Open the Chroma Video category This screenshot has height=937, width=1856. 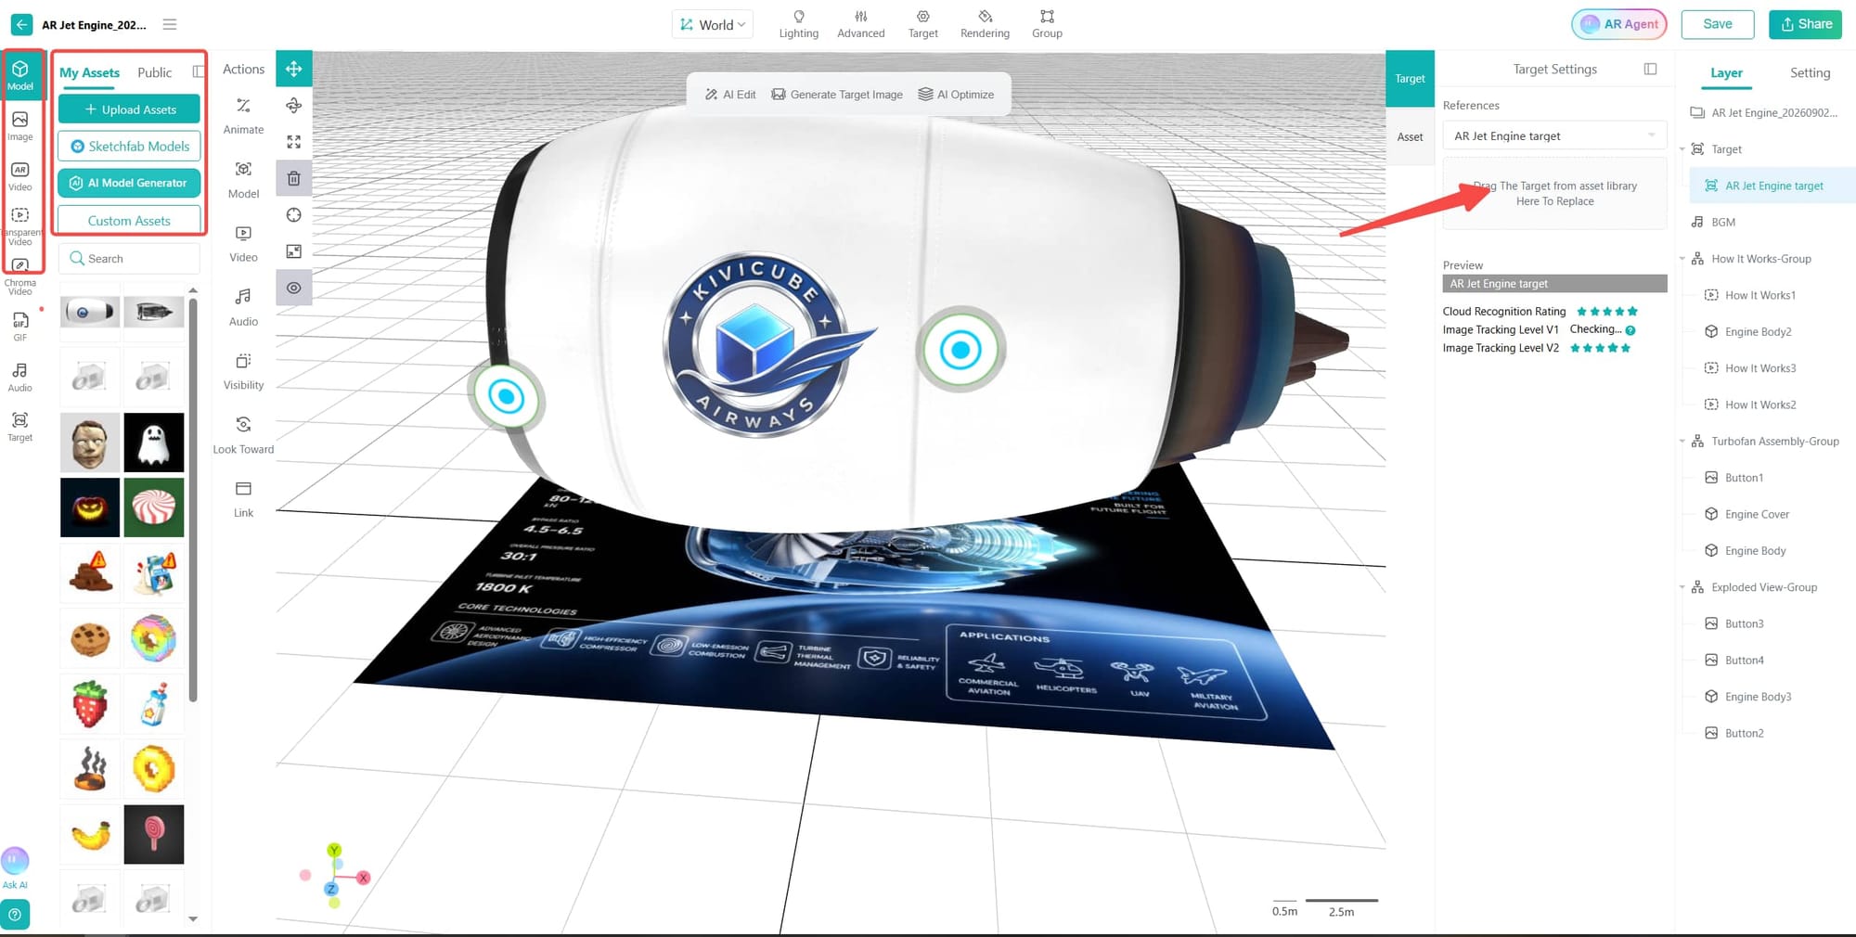(20, 276)
